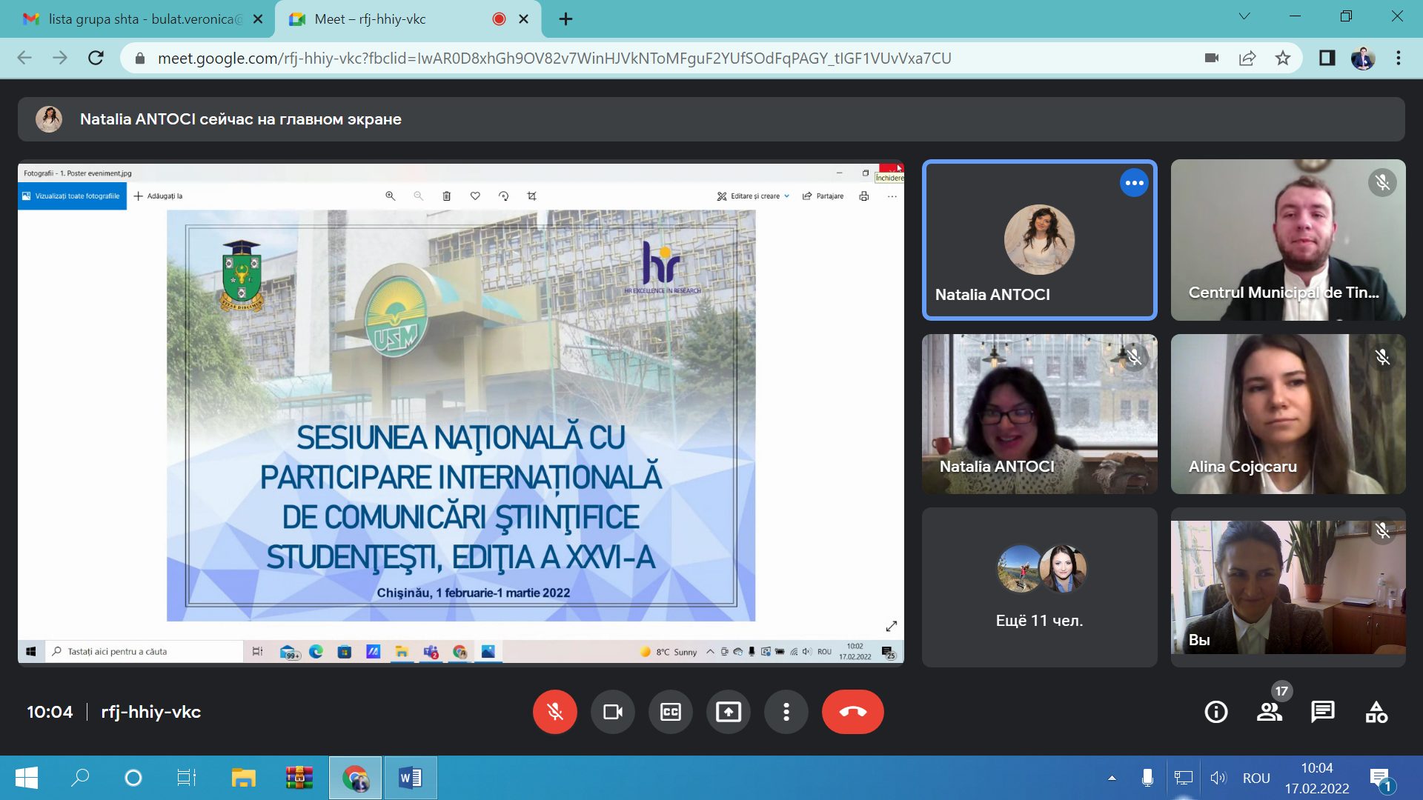Viewport: 1423px width, 800px height.
Task: Open meeting details info icon
Action: 1215,712
